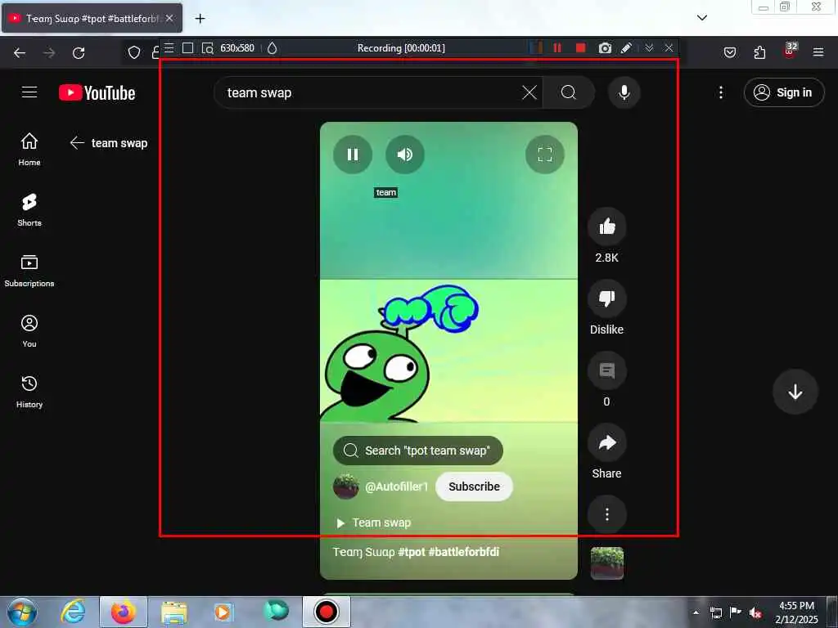Start voice search with microphone
838x628 pixels.
624,93
